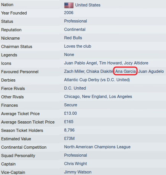
Task: Select Chicago in Other Rivals
Action: point(72,96)
